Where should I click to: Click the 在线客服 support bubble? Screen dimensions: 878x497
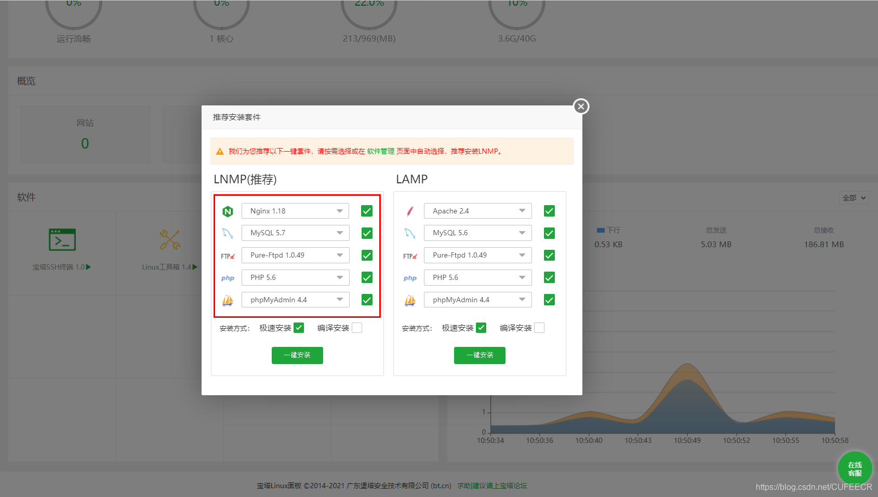tap(855, 468)
